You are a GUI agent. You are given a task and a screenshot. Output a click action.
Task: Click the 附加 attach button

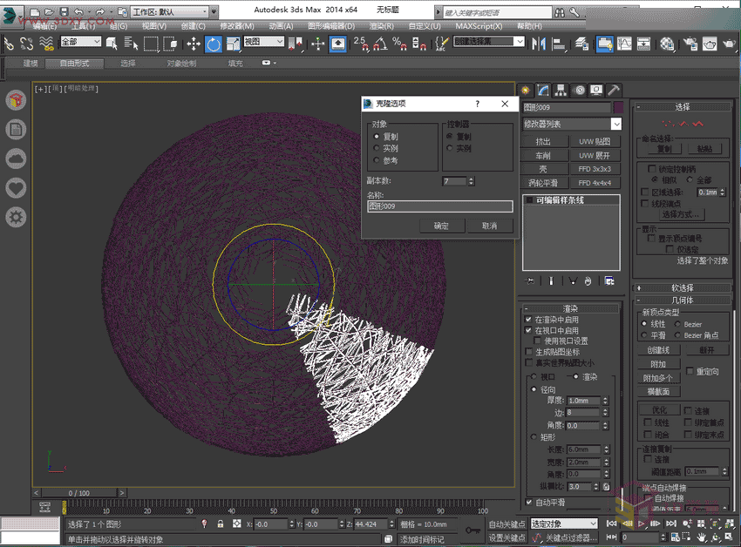pyautogui.click(x=658, y=364)
